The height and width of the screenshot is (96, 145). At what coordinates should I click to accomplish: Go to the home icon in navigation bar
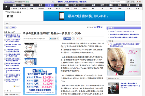(x=6, y=7)
